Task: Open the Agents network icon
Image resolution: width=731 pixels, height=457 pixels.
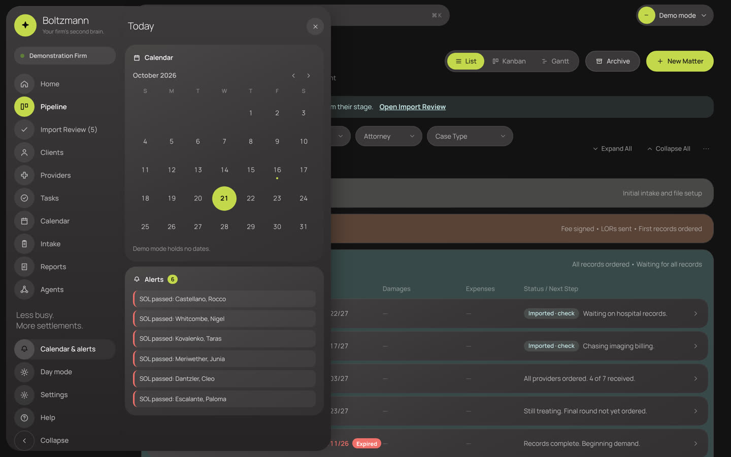Action: [24, 289]
